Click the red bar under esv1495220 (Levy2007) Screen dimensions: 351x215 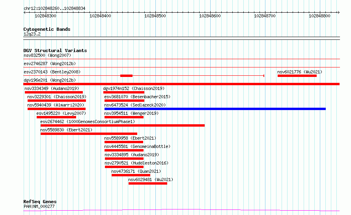tap(56, 117)
